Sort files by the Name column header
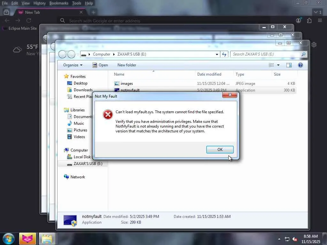Screen dimensions: 327x245 119,74
